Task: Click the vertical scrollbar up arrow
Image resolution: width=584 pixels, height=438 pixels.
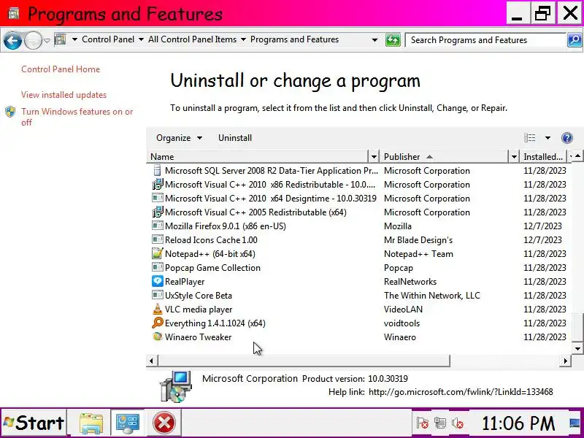Action: coord(577,155)
